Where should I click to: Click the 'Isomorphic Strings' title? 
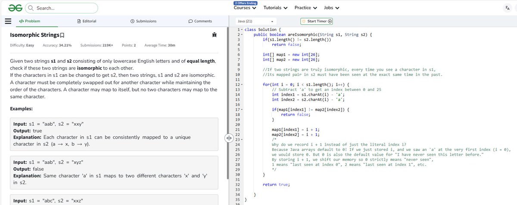point(34,35)
